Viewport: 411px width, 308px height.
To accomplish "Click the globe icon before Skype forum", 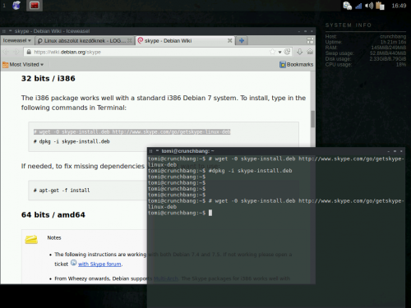I will pyautogui.click(x=73, y=263).
